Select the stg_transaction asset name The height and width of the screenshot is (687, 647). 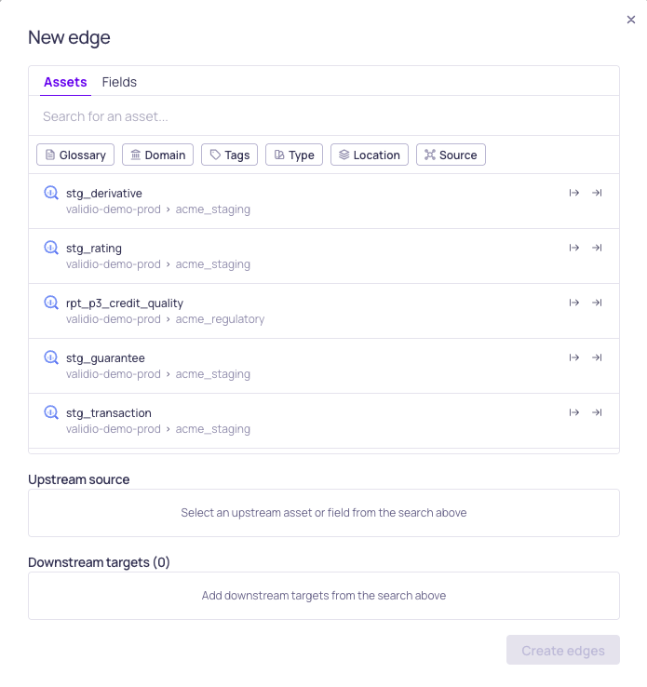(x=109, y=412)
